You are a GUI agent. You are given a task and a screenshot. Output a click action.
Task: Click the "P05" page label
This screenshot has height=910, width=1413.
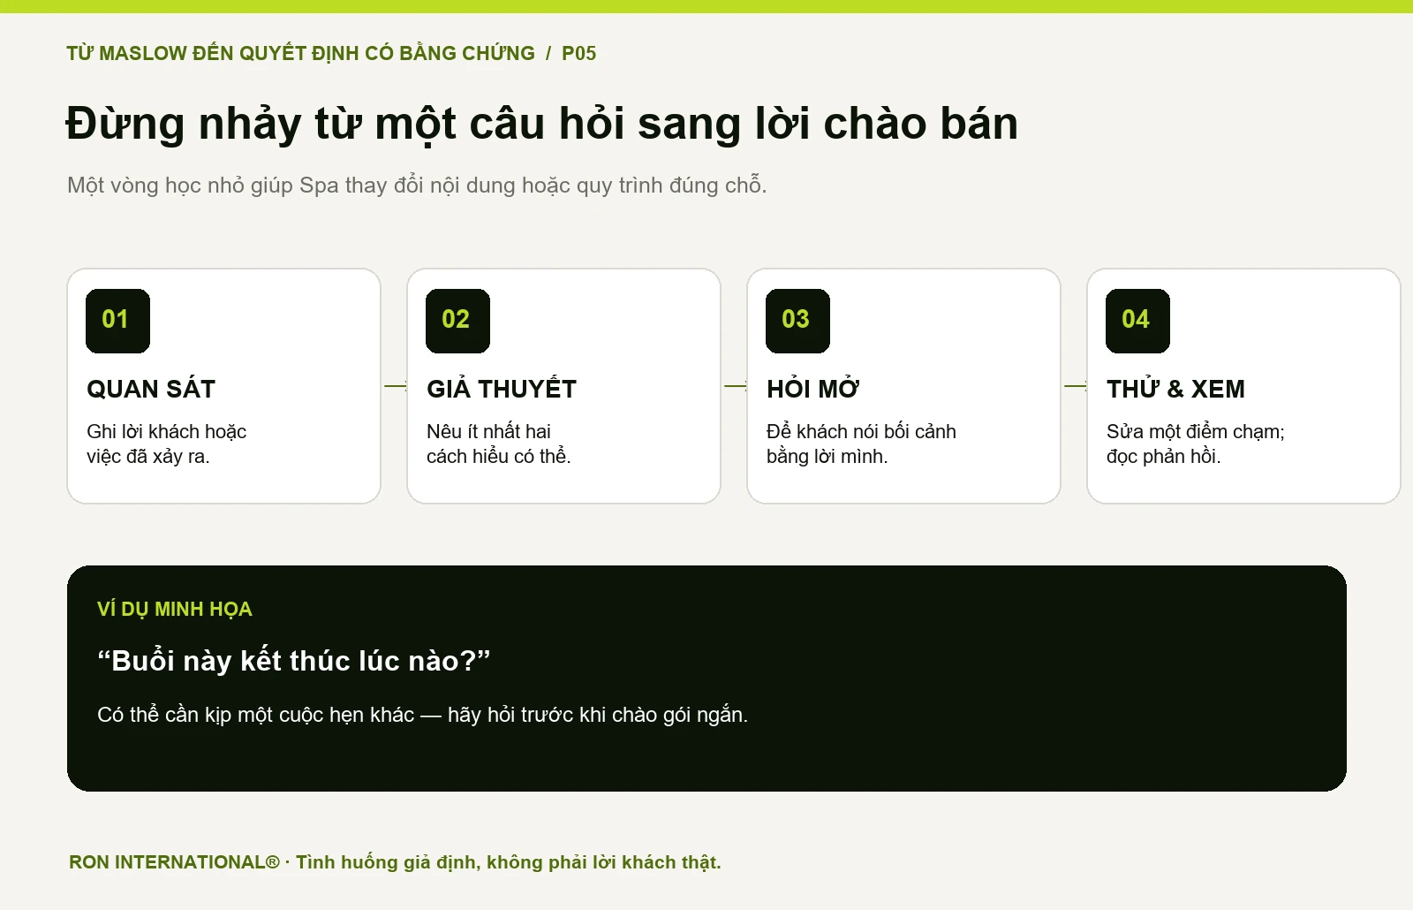pyautogui.click(x=578, y=53)
